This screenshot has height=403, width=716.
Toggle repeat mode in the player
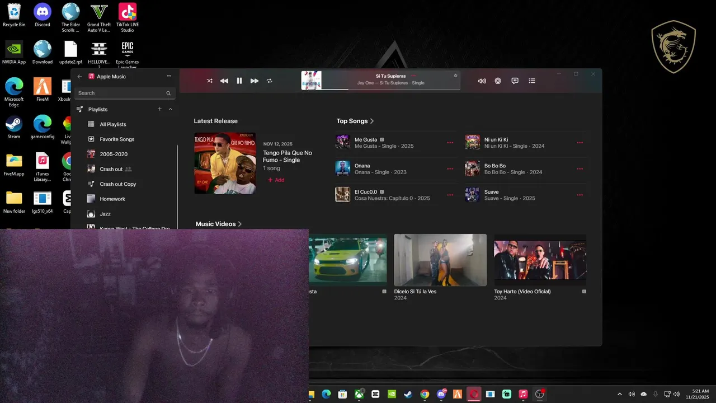pyautogui.click(x=269, y=81)
